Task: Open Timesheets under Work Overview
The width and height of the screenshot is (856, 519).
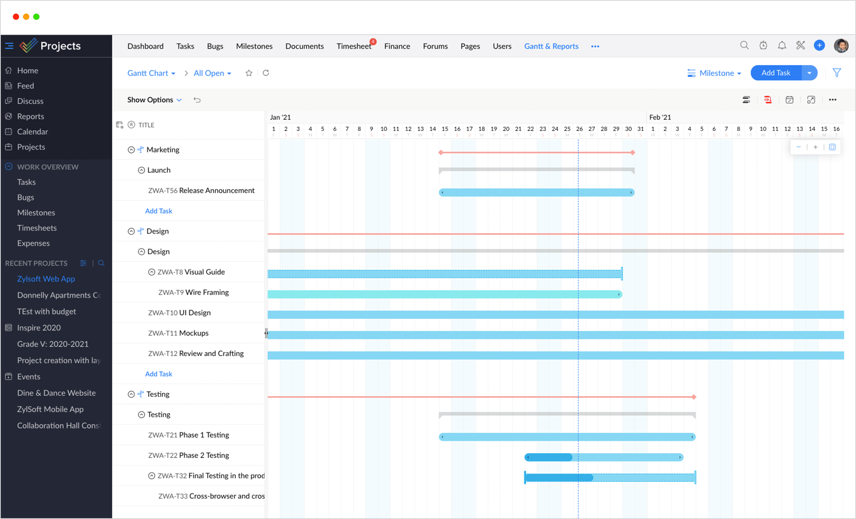Action: click(37, 228)
